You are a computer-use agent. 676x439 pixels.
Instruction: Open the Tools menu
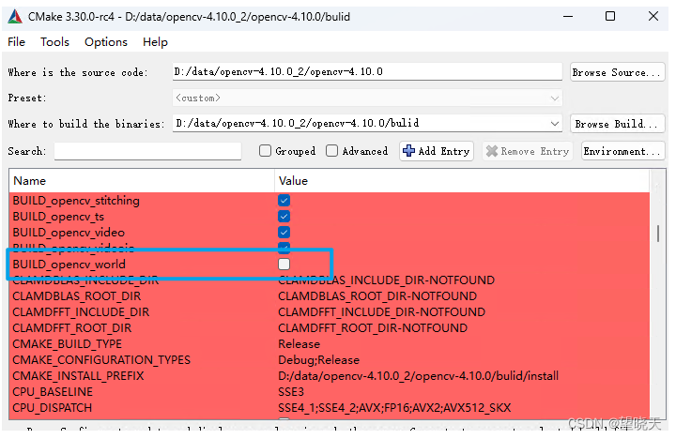point(54,42)
